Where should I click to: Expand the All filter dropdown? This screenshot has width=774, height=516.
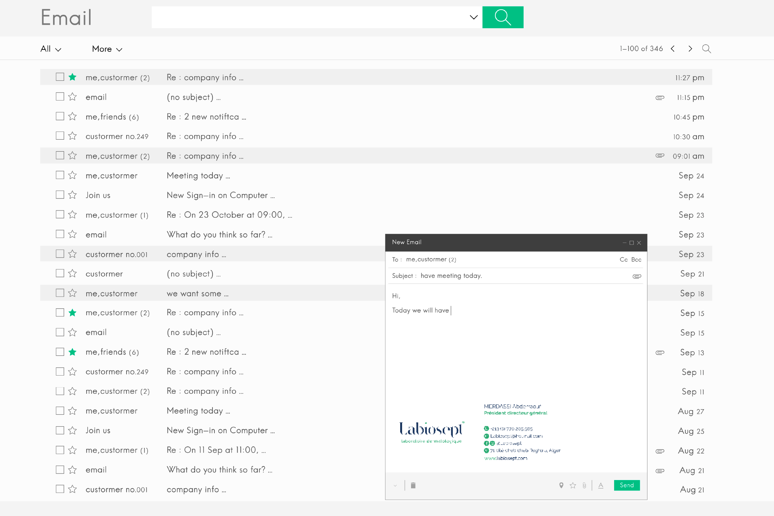pos(51,49)
